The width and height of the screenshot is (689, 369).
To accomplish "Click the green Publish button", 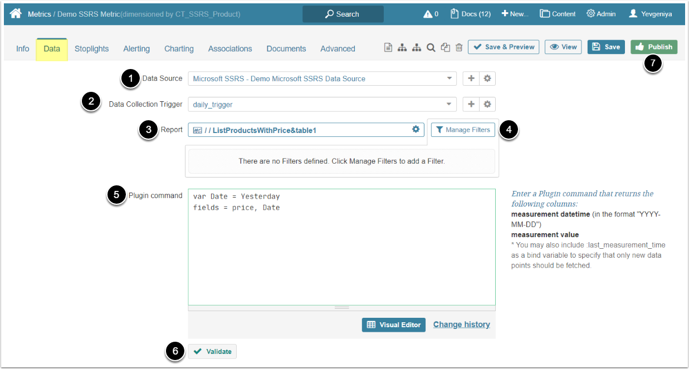I will 654,47.
